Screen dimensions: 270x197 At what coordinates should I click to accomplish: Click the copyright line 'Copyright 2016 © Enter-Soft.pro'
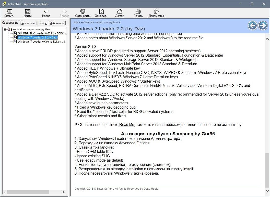tap(94, 189)
